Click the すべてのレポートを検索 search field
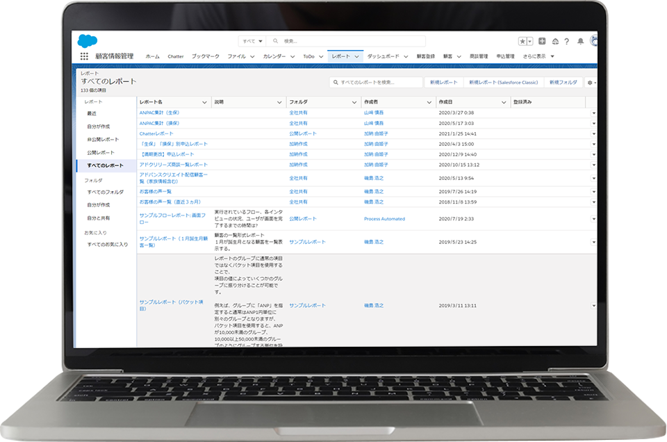 [379, 82]
